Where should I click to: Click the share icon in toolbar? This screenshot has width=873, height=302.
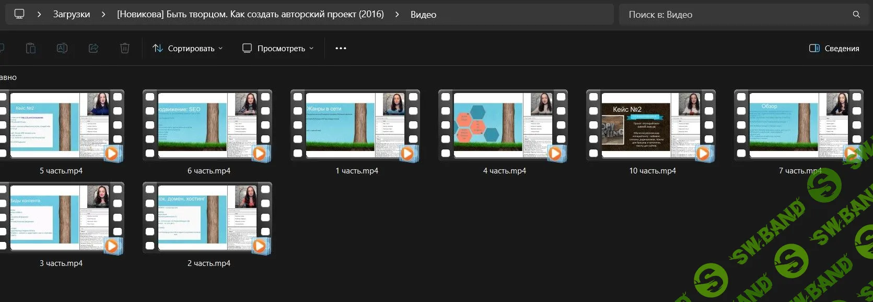tap(94, 48)
